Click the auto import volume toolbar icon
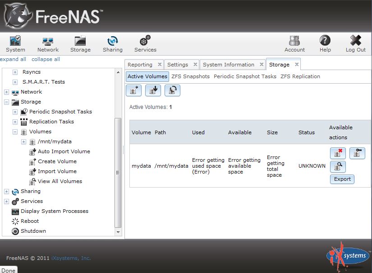 pos(172,90)
